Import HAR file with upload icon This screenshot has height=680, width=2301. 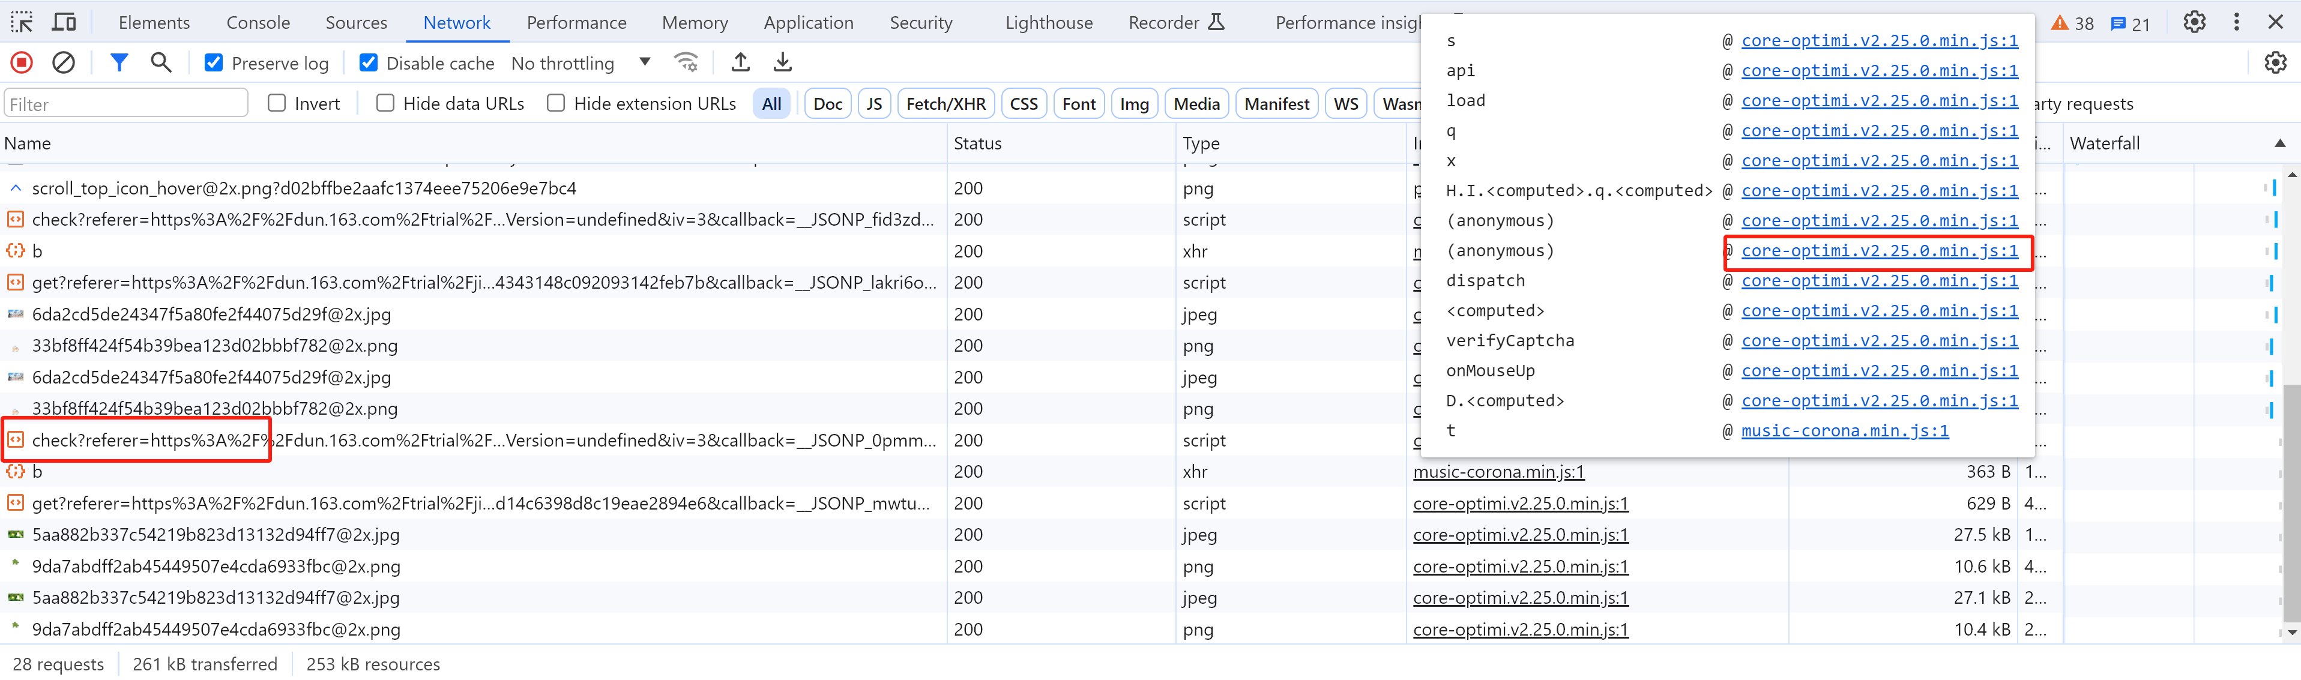(x=741, y=62)
